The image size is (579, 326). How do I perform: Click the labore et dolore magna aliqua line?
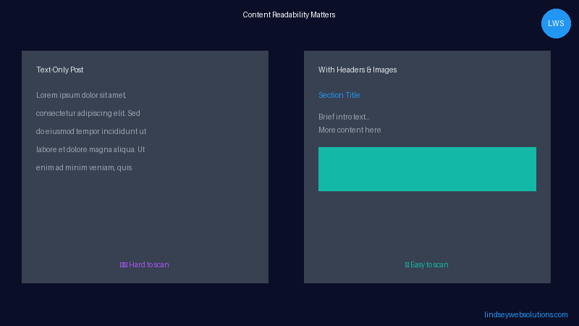pos(90,149)
